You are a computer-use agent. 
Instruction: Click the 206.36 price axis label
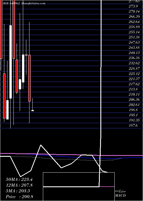point(134,100)
